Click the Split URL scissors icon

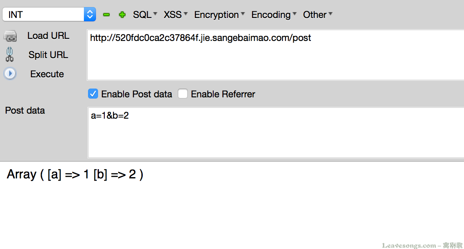(x=10, y=55)
